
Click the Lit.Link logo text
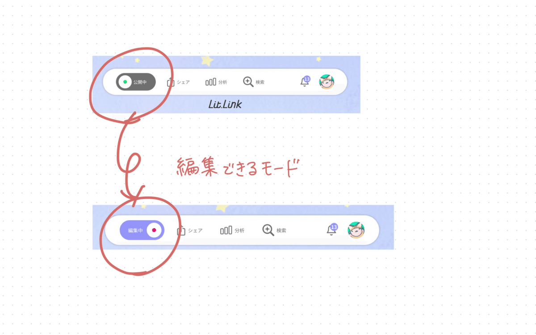(225, 104)
